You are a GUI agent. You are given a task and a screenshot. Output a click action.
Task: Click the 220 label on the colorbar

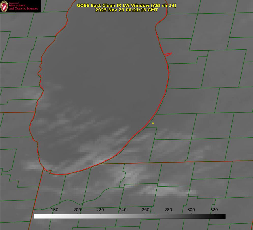tap(100, 210)
